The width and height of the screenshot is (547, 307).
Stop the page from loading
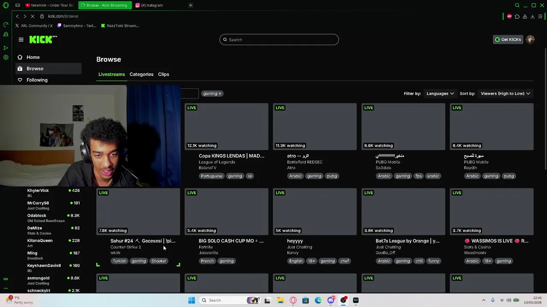coord(32,16)
